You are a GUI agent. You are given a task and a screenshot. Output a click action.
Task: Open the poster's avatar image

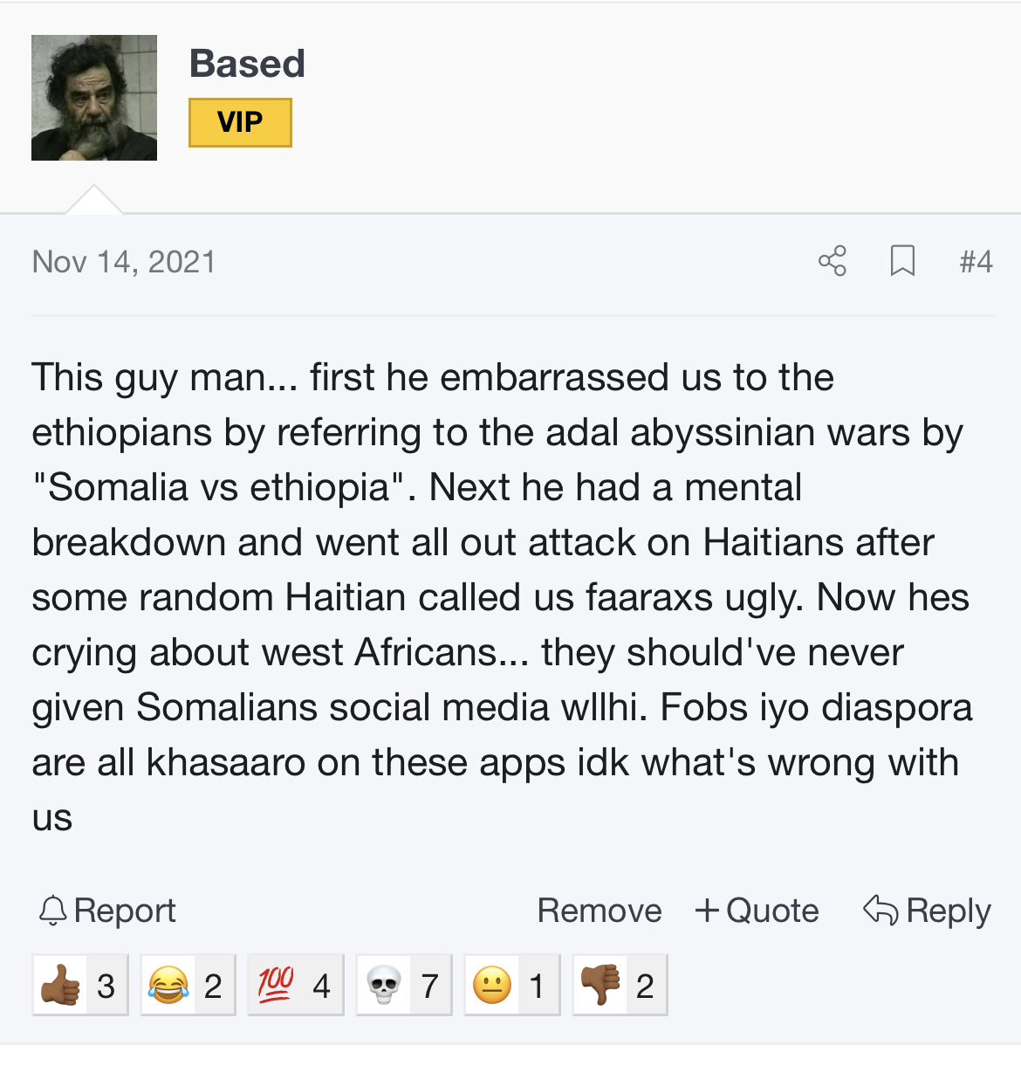point(94,98)
